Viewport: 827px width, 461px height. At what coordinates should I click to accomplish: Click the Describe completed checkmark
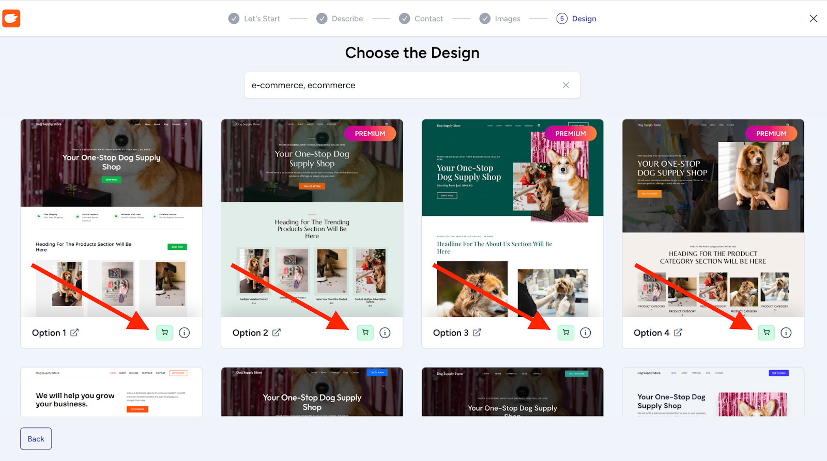[x=322, y=19]
